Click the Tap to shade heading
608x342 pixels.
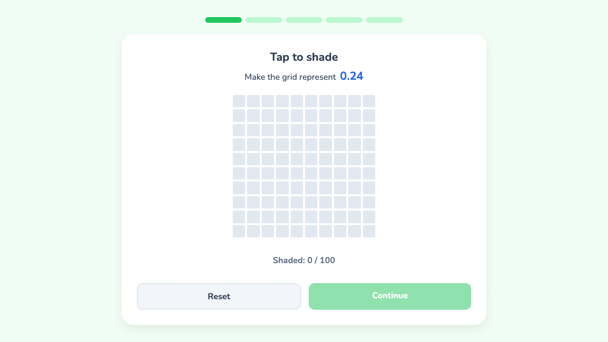tap(304, 57)
